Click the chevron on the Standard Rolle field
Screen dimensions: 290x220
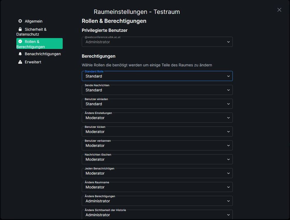pyautogui.click(x=229, y=76)
